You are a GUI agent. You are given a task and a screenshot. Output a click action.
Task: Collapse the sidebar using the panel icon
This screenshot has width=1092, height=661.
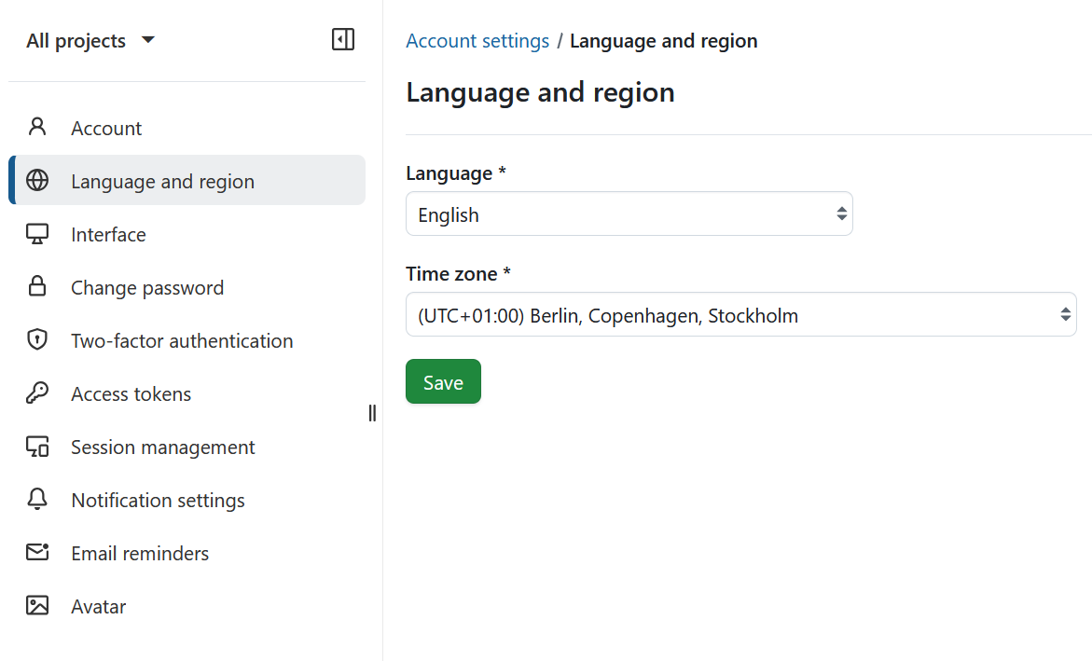[x=342, y=39]
